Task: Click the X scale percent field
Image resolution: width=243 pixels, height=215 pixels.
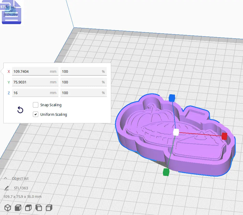Action: (83, 71)
